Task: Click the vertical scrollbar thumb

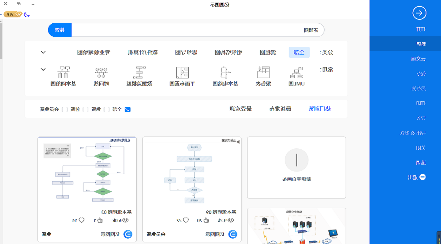Action: pyautogui.click(x=1, y=41)
